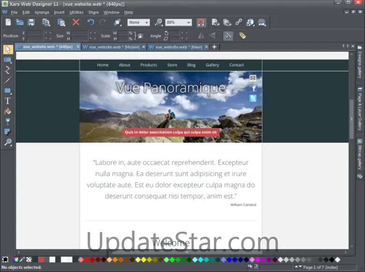Viewport: 365px width, 272px height.
Task: Select the Photo tool camera icon
Action: click(x=7, y=60)
